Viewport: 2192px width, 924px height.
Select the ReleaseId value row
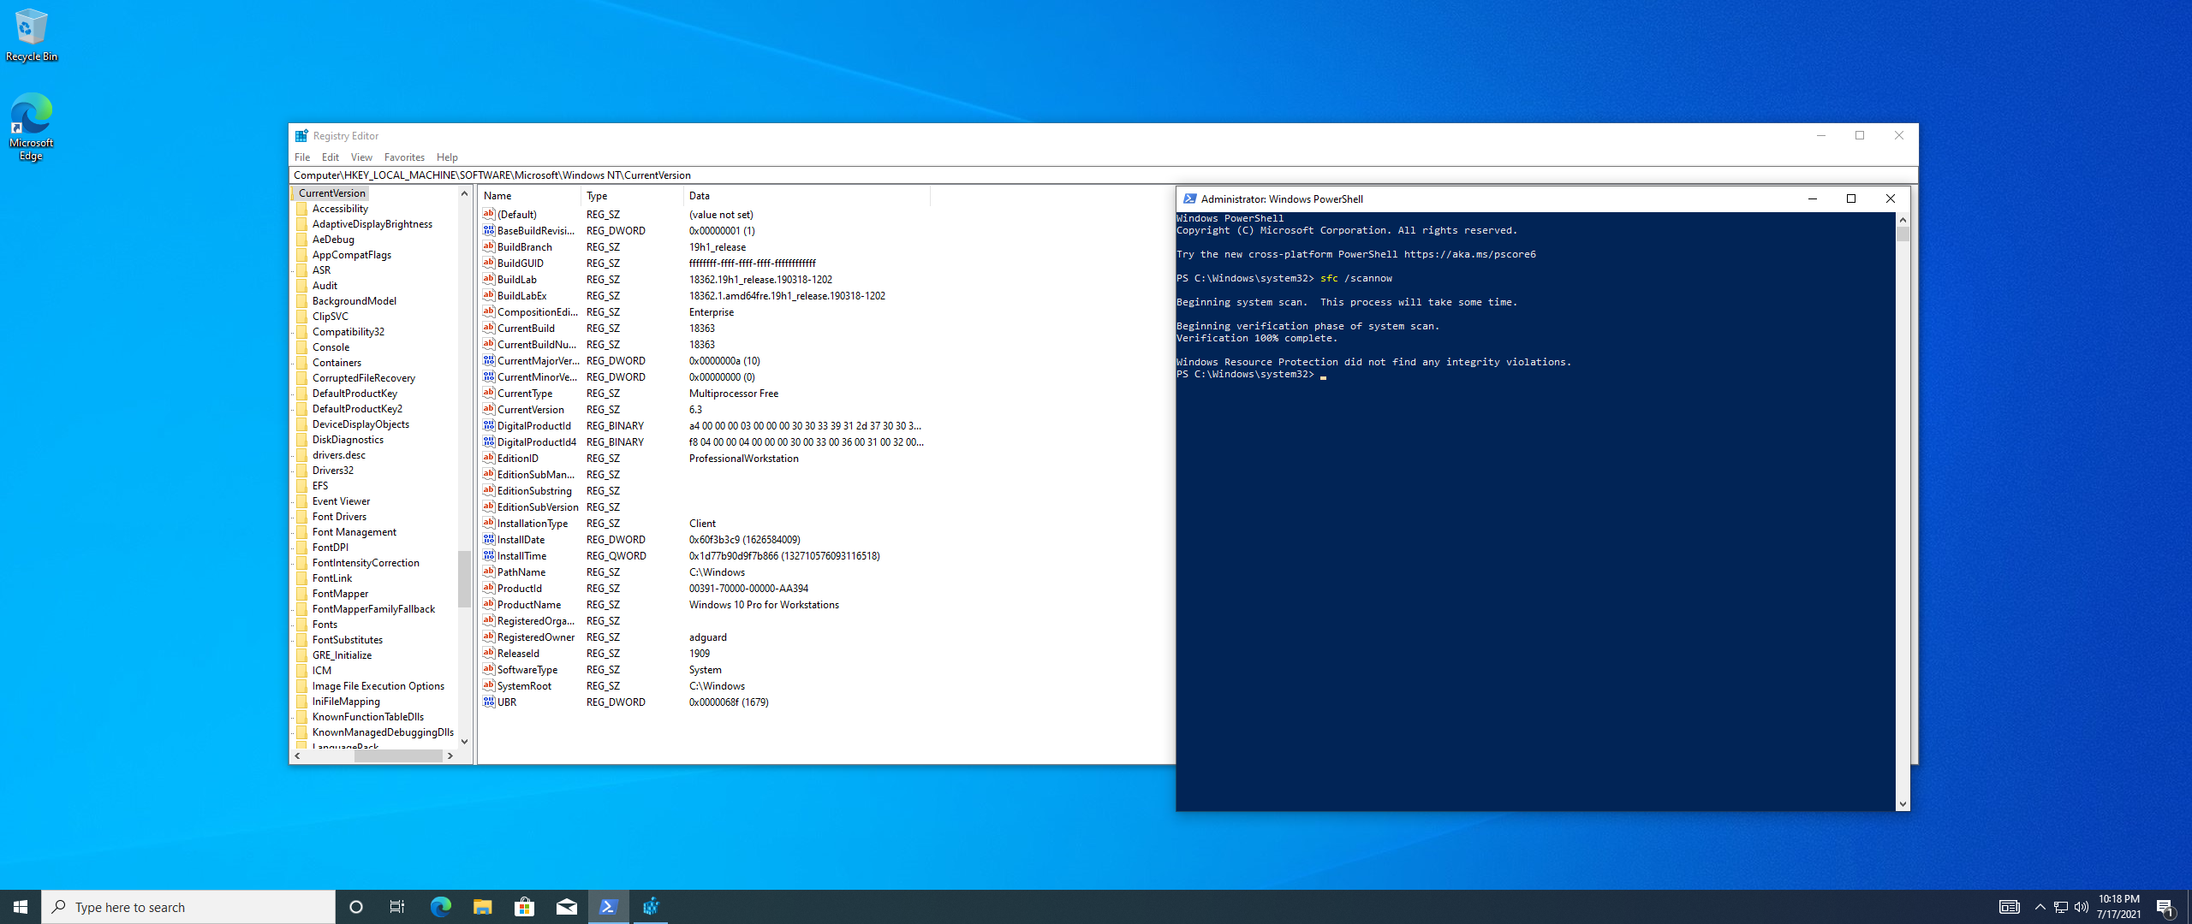[704, 654]
